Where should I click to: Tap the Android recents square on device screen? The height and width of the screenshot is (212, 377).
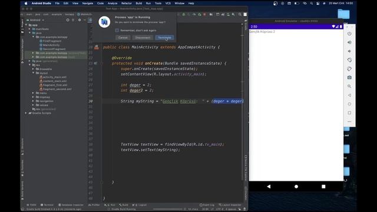323,186
